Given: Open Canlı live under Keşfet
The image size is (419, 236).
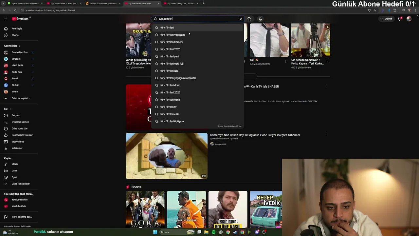Looking at the screenshot, I should (14, 171).
